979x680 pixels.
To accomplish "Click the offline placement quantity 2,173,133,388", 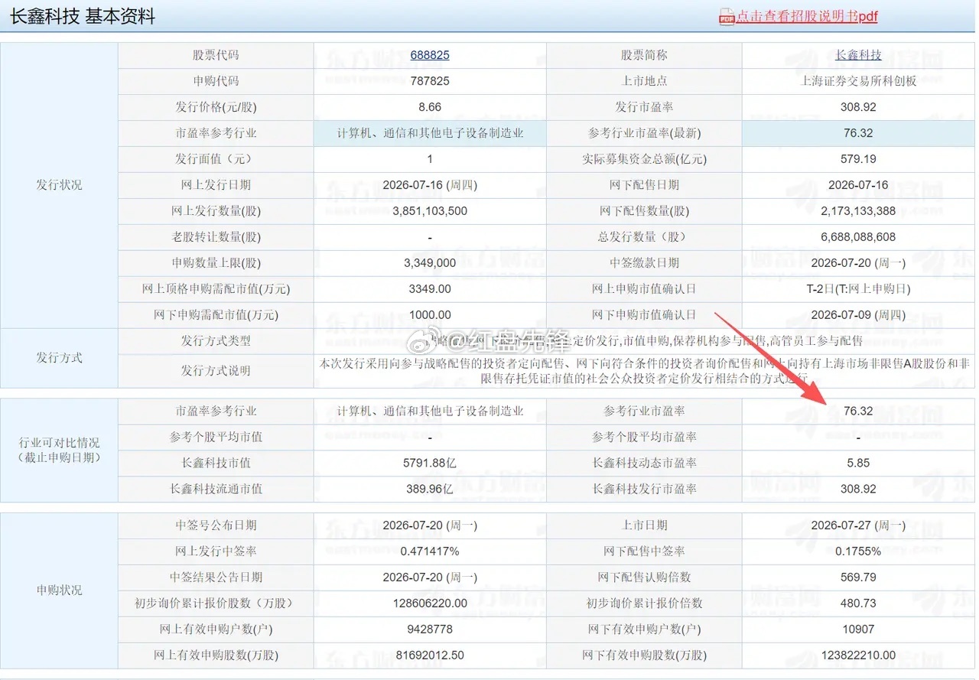I will pyautogui.click(x=858, y=211).
